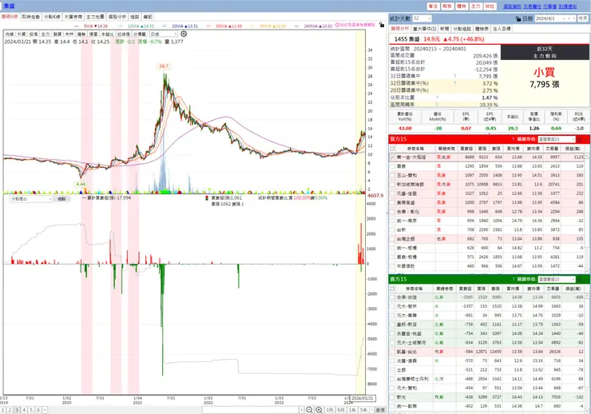
Task: Click 還原 button at bottom right
Action: point(380,410)
